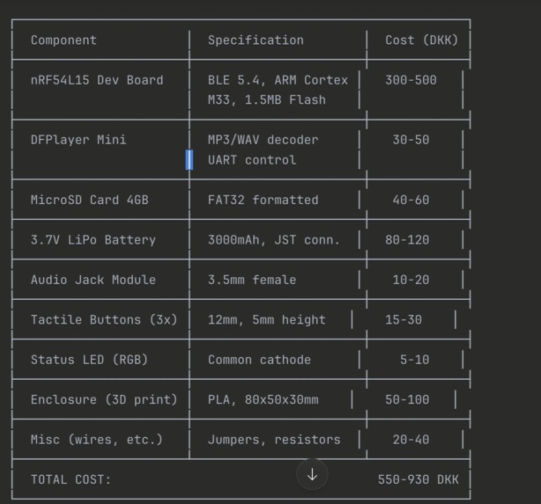Click the Common cathode specification
This screenshot has height=504, width=541.
259,360
